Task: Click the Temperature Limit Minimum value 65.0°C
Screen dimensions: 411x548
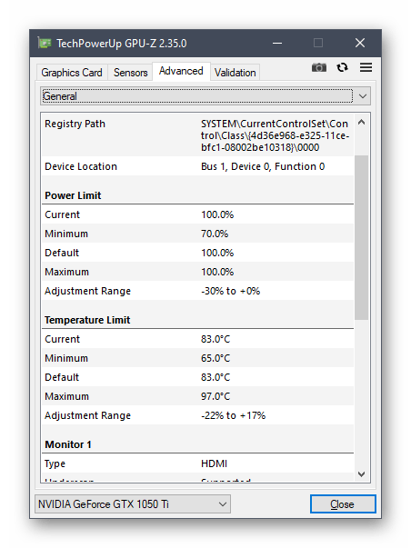Action: tap(216, 358)
